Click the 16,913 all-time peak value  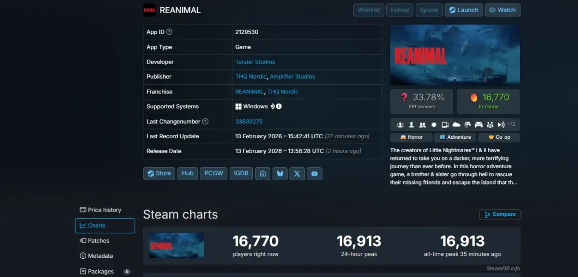462,241
